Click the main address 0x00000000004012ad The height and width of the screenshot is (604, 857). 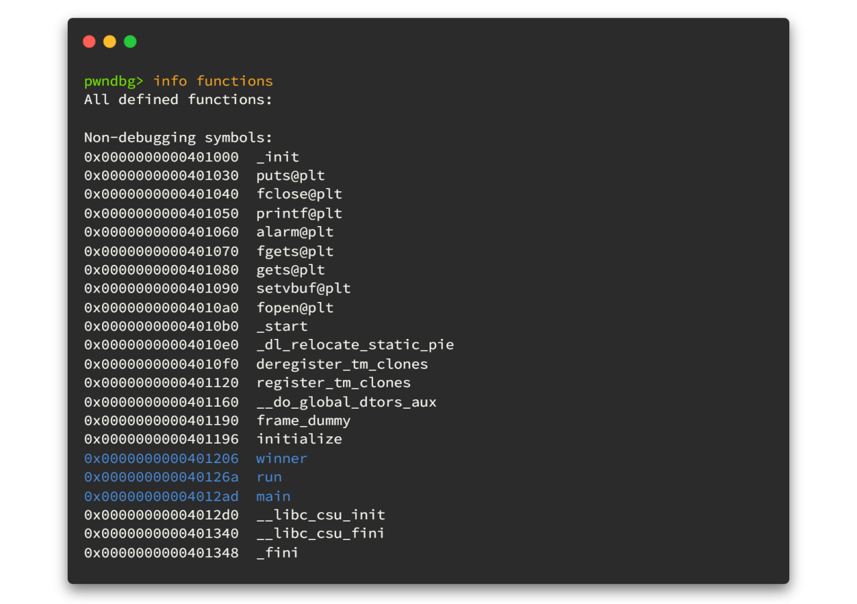coord(161,497)
